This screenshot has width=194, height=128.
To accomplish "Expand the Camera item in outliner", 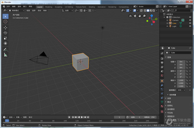I will [x=167, y=20].
